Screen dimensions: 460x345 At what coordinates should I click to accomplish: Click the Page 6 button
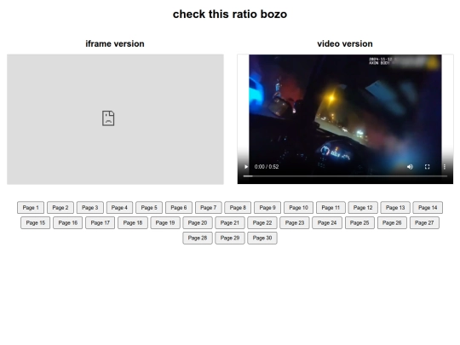coord(179,208)
